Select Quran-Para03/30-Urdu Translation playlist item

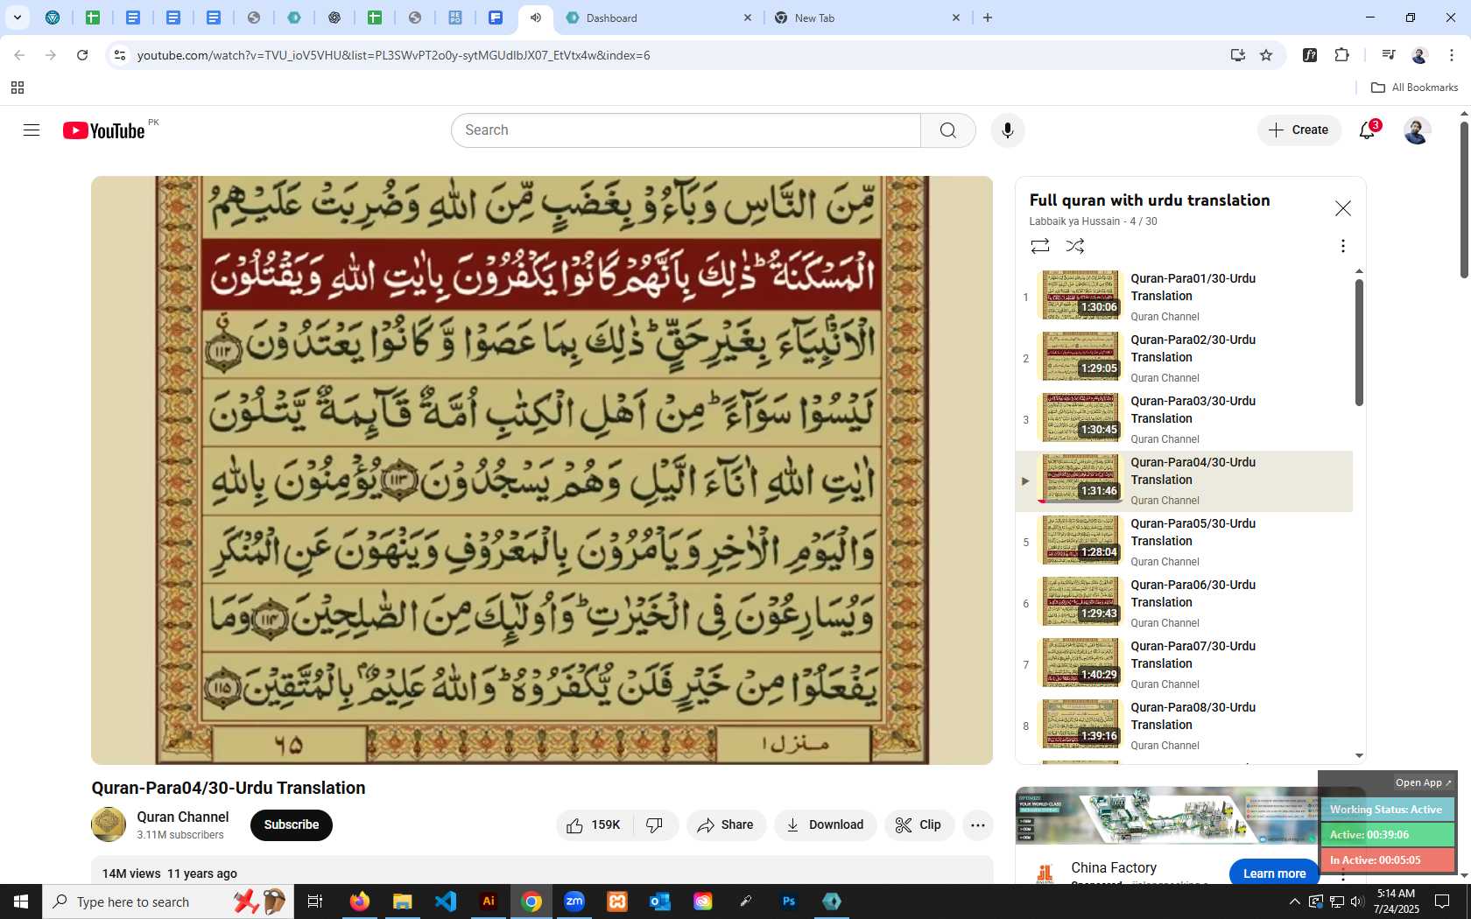pyautogui.click(x=1185, y=420)
